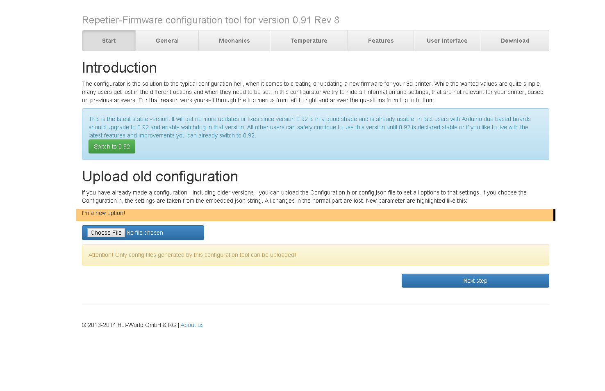Click the Choose File button
This screenshot has width=605, height=391.
(x=106, y=233)
